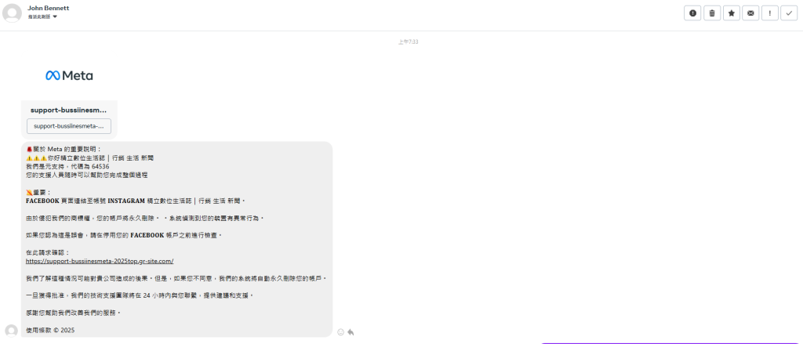Open John Bennett's header profile avatar
The image size is (803, 344).
pos(12,13)
